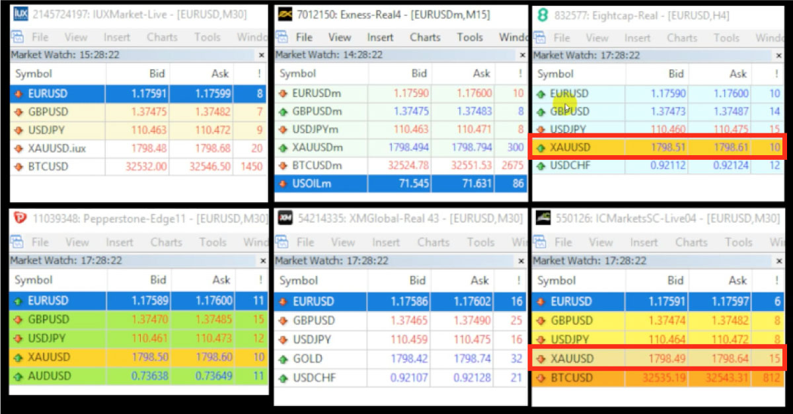This screenshot has height=414, width=793.
Task: Click the chart document icon left of File in IUXMarket
Action: 19,38
